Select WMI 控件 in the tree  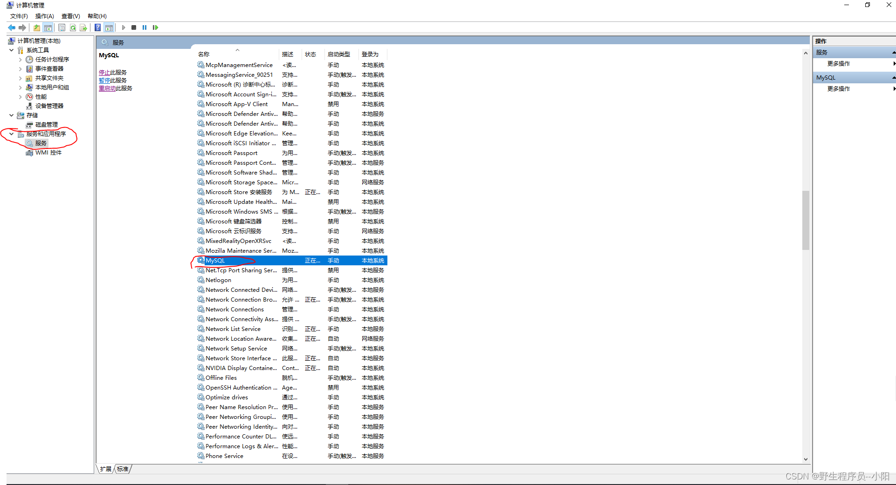48,153
